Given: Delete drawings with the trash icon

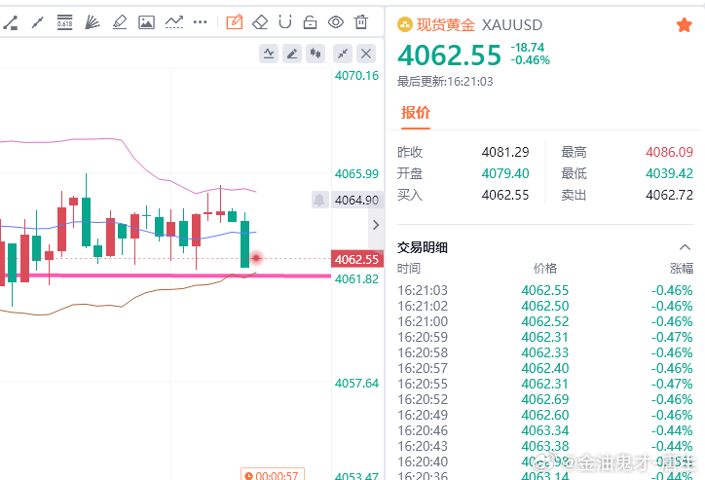Looking at the screenshot, I should tap(361, 22).
